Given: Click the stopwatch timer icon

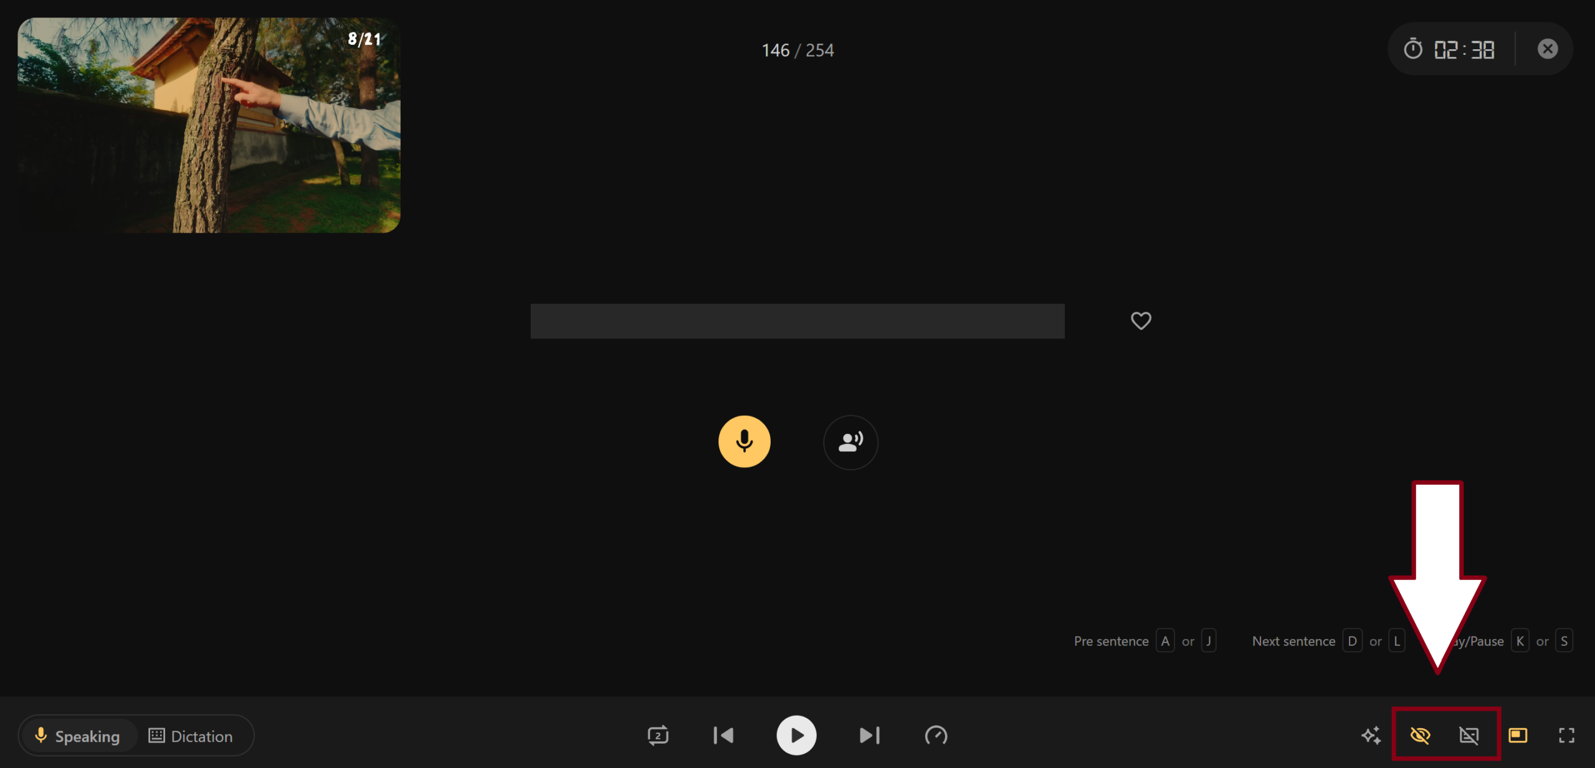Looking at the screenshot, I should (x=1413, y=49).
